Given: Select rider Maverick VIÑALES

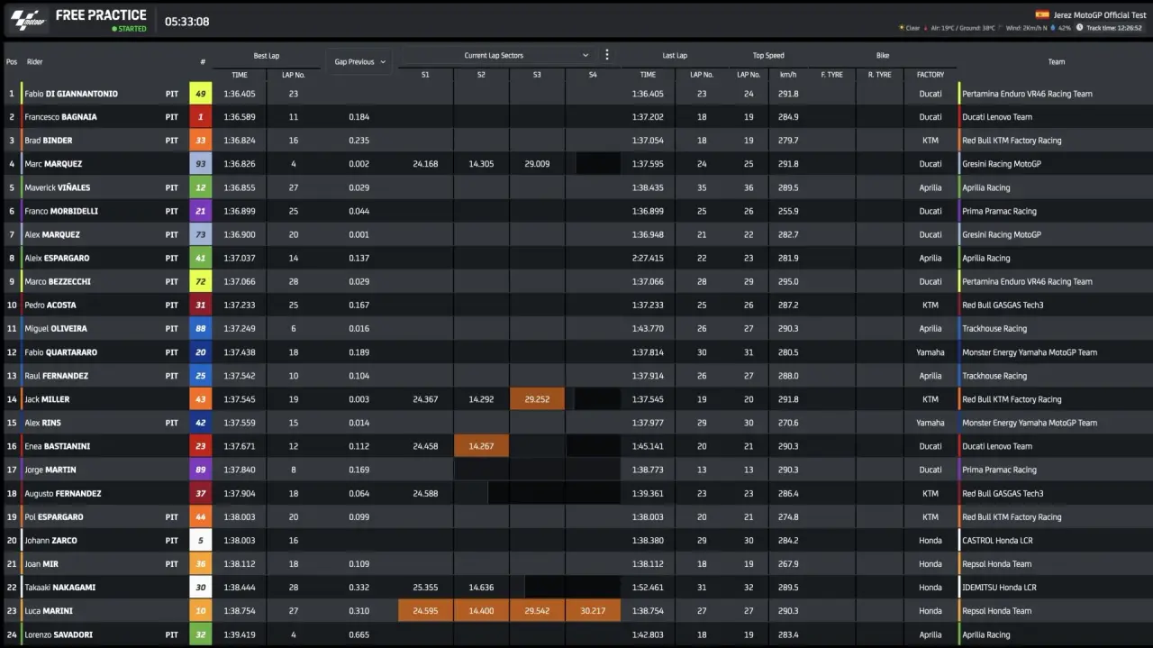Looking at the screenshot, I should pos(58,187).
